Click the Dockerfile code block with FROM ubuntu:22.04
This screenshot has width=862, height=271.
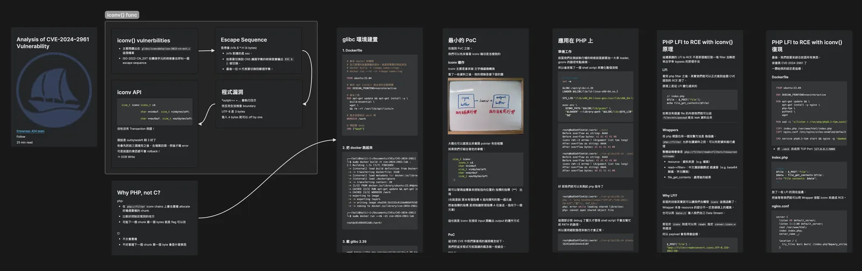(380, 96)
